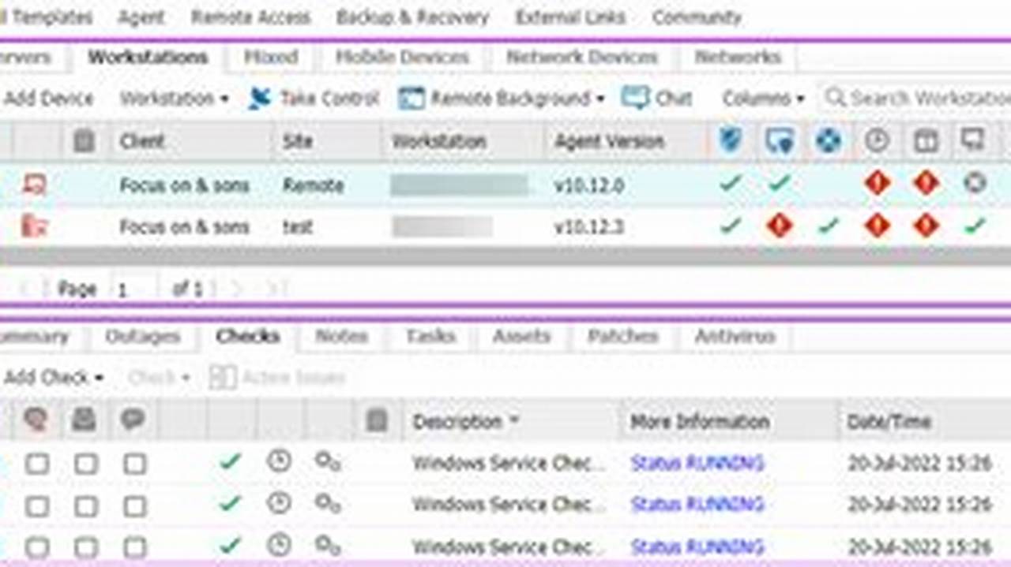The width and height of the screenshot is (1011, 567).
Task: Click the clock icon in the first check row
Action: coord(278,461)
